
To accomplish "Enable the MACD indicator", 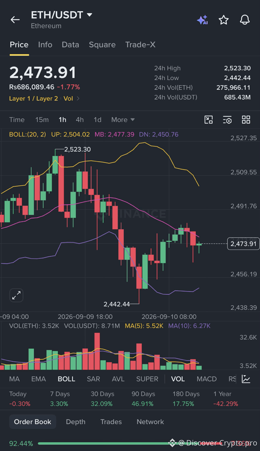I will (207, 379).
